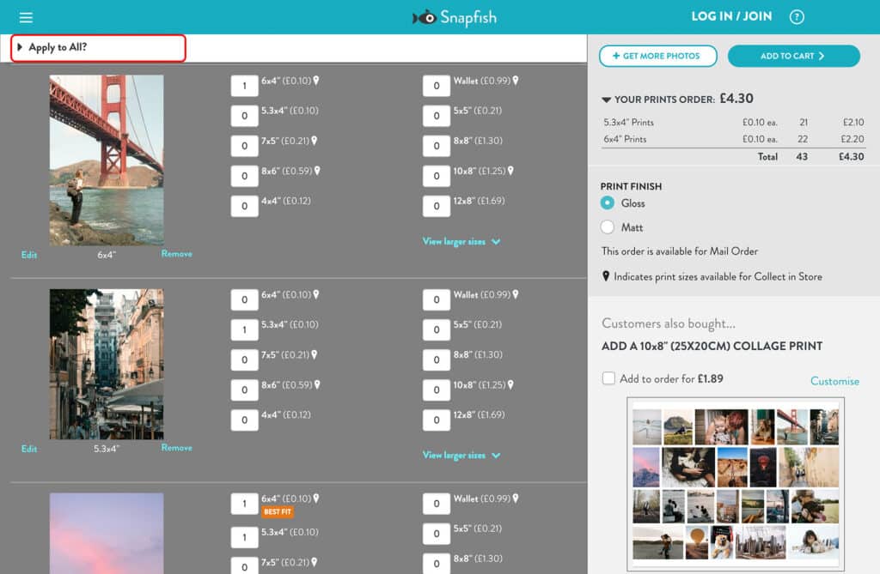Click quantity field for first photo's 7x5"
This screenshot has height=574, width=880.
click(244, 146)
